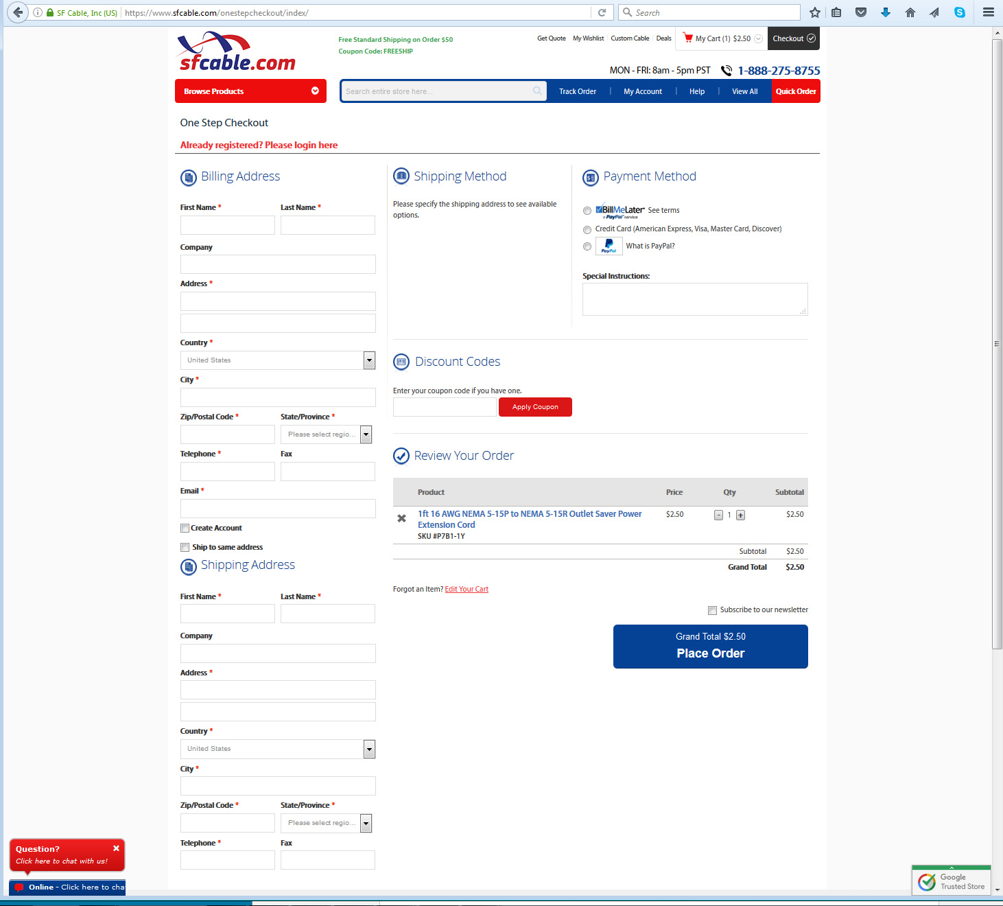Click the Checkout button in header
1003x906 pixels.
pyautogui.click(x=794, y=38)
